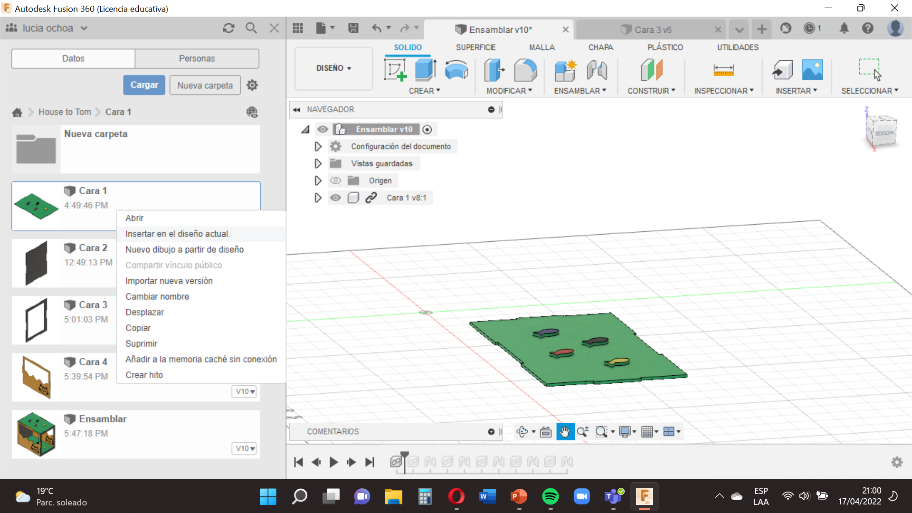Open Ensamblar V10 version dropdown
Viewport: 912px width, 513px height.
click(x=245, y=448)
